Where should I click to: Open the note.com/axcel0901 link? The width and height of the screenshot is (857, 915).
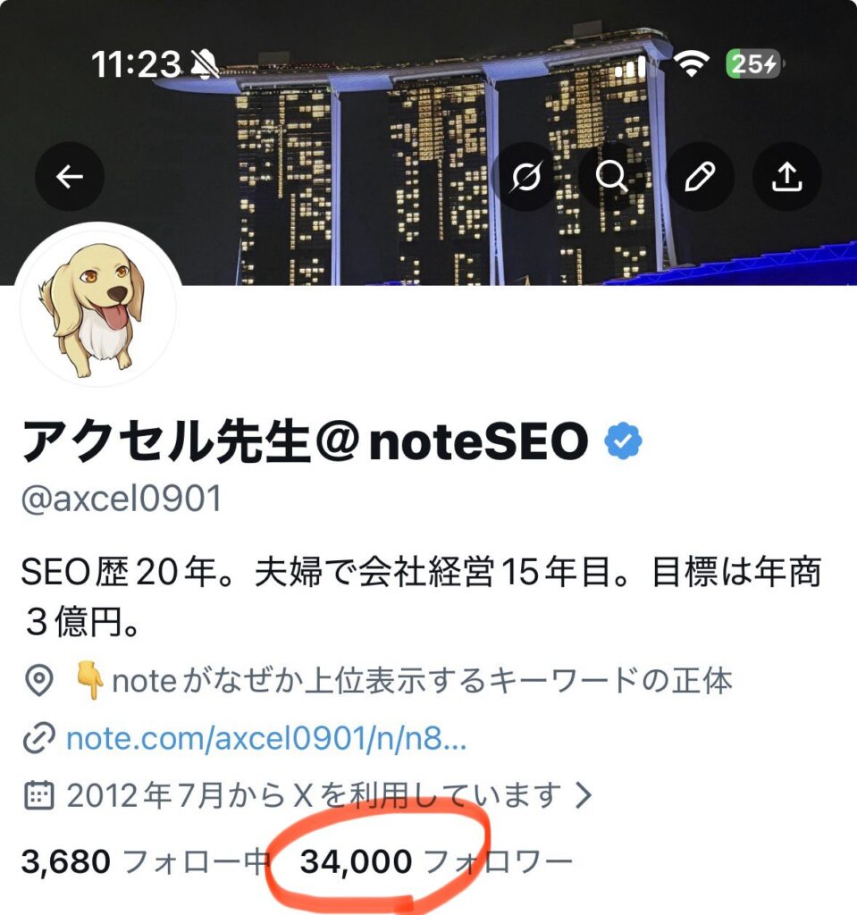click(266, 739)
